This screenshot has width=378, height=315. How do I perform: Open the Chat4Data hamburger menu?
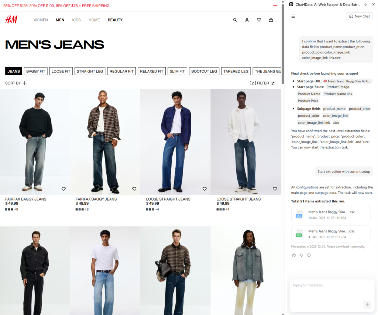click(x=293, y=16)
